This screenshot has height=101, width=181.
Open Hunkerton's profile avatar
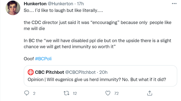[x=13, y=8]
